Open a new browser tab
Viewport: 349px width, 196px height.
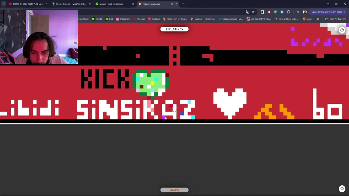(183, 4)
